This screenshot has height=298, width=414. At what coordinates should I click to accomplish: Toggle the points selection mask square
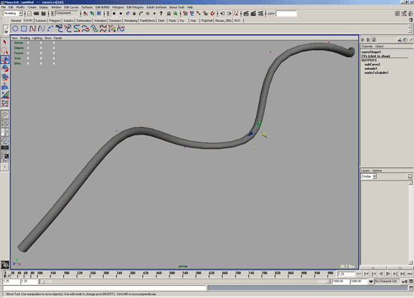click(x=114, y=14)
